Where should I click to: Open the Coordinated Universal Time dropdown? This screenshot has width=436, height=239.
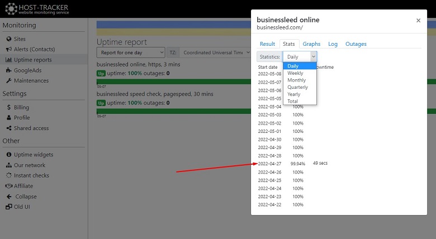point(215,52)
